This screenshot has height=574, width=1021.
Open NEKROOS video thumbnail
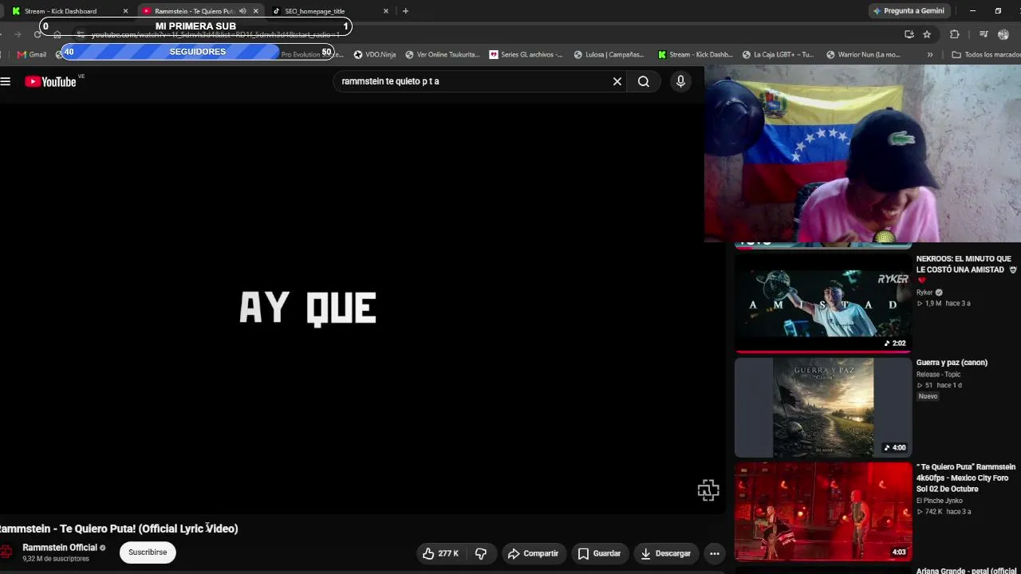(822, 303)
